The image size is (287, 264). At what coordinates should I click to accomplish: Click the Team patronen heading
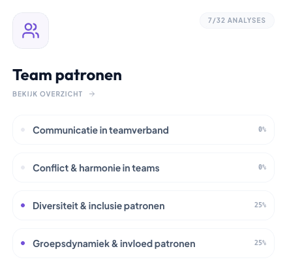(67, 75)
